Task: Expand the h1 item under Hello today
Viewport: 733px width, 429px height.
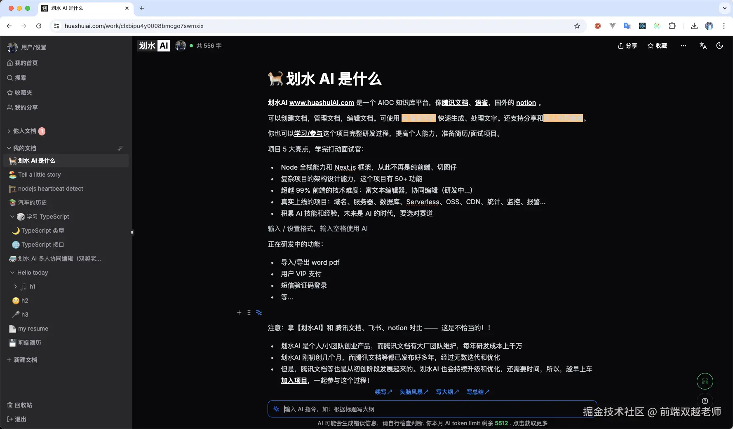Action: point(16,287)
